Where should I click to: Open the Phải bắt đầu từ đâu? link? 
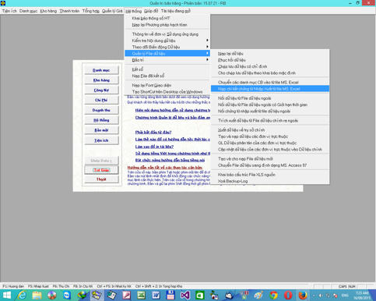[153, 133]
